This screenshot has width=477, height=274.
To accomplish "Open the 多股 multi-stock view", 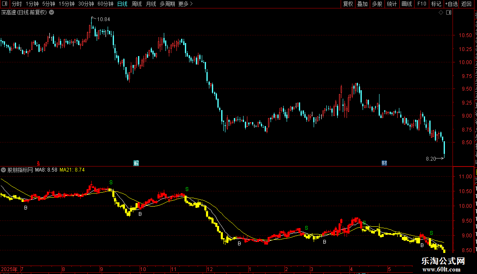I will tap(377, 4).
